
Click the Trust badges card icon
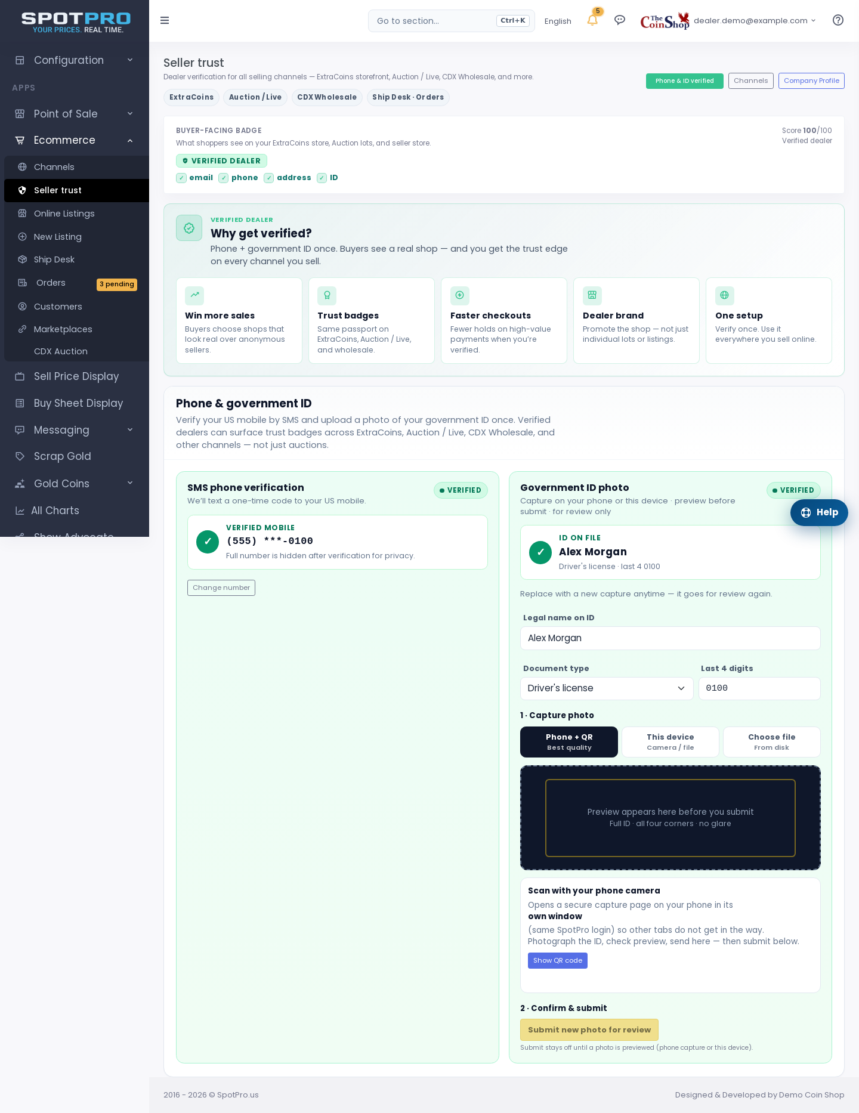click(x=327, y=295)
